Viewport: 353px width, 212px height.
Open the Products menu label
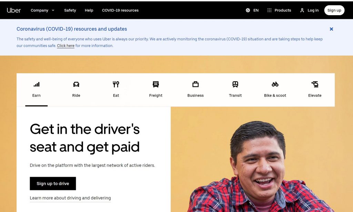coord(283,10)
